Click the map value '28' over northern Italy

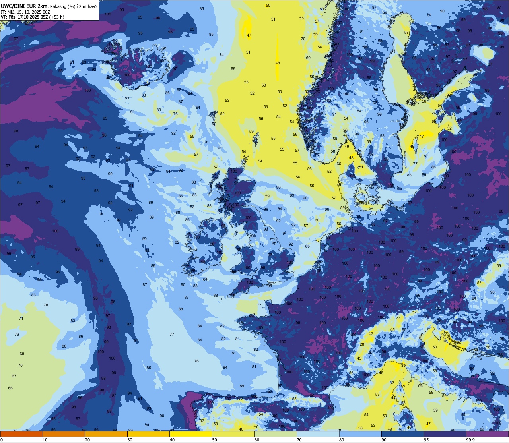pyautogui.click(x=362, y=344)
